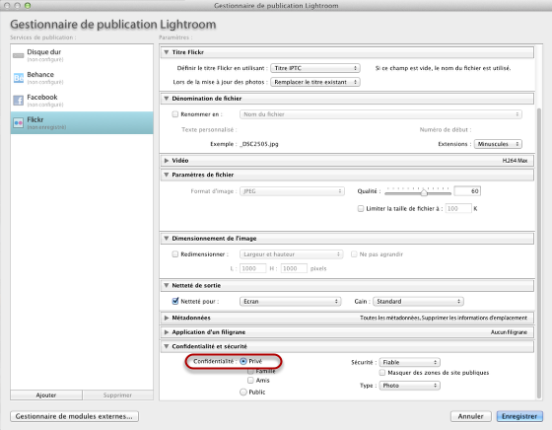This screenshot has width=552, height=430.
Task: Click the Enregistrer button
Action: 519,416
